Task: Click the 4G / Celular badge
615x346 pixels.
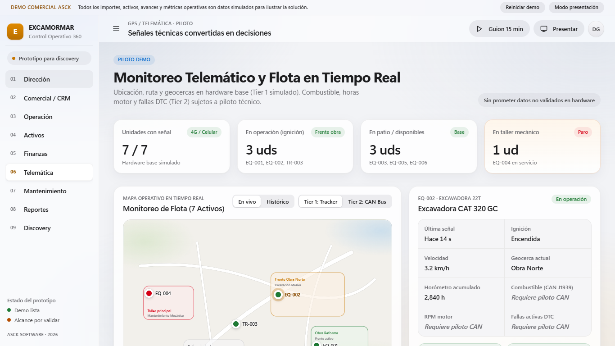Action: [x=204, y=132]
